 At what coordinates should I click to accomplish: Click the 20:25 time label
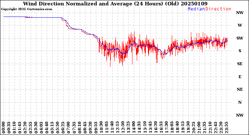tap(193, 128)
